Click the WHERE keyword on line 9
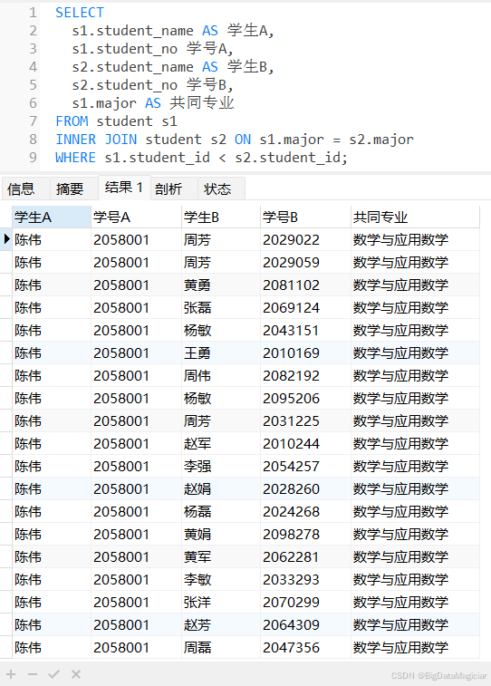 coord(75,157)
